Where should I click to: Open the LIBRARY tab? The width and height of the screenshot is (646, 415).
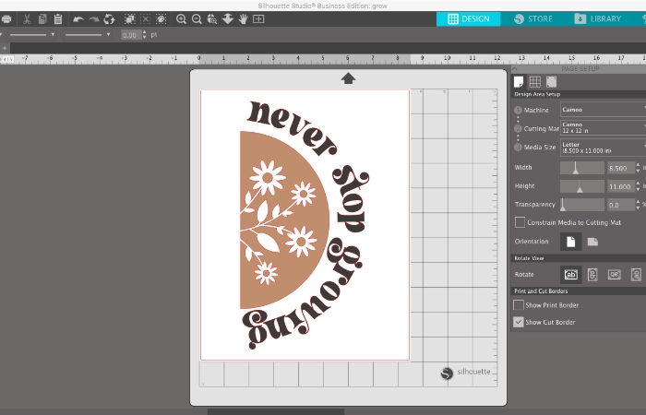pos(597,18)
